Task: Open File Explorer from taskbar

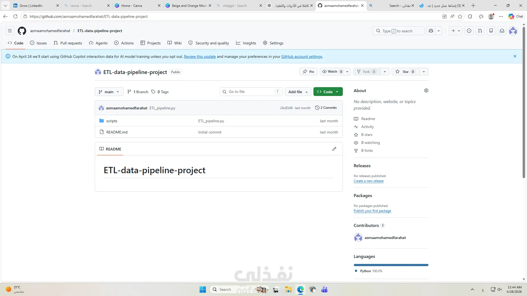Action: pyautogui.click(x=288, y=289)
